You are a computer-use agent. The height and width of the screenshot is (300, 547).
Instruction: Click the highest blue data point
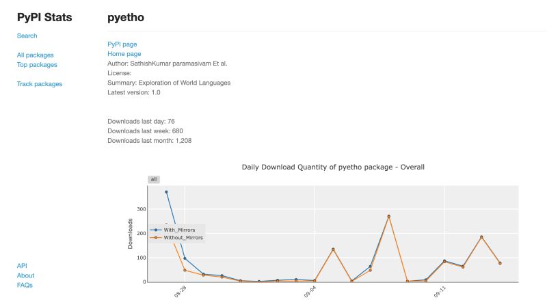click(166, 192)
